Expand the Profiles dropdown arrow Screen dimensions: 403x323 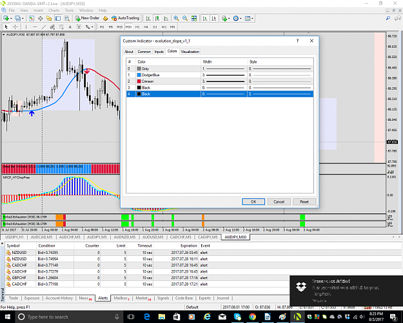tap(23, 19)
